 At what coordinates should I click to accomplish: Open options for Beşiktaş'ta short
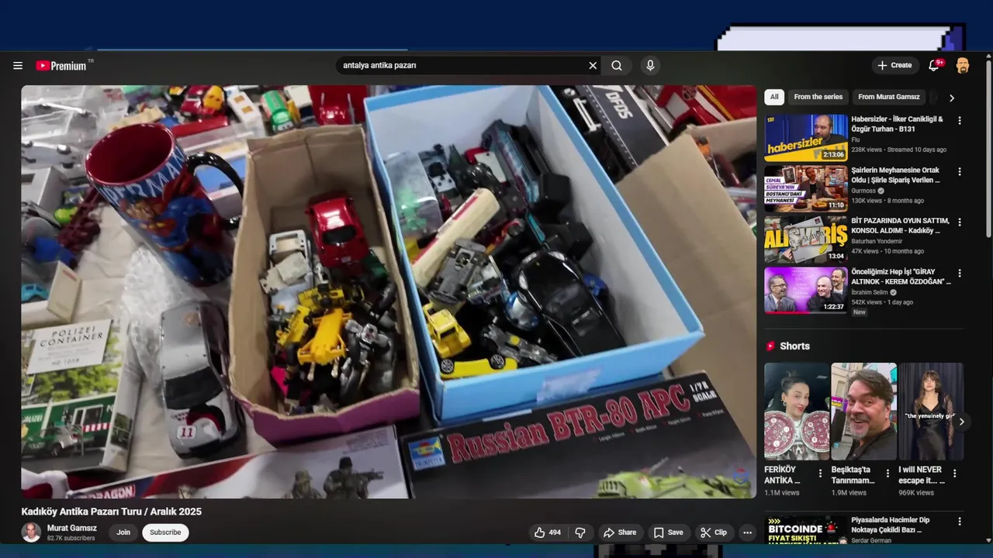point(887,473)
